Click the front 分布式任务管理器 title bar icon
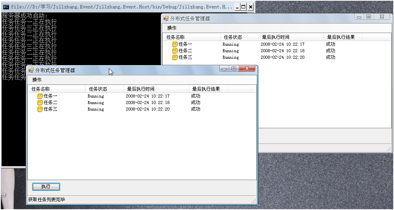The width and height of the screenshot is (394, 210). (x=31, y=71)
